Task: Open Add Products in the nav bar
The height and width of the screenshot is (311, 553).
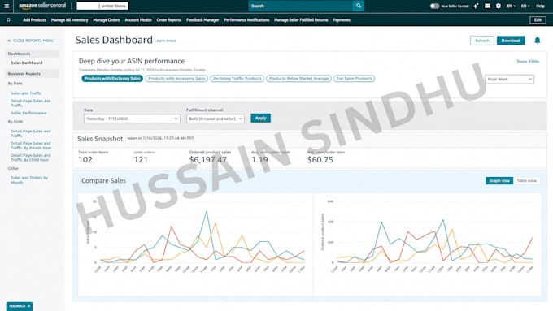Action: point(34,20)
